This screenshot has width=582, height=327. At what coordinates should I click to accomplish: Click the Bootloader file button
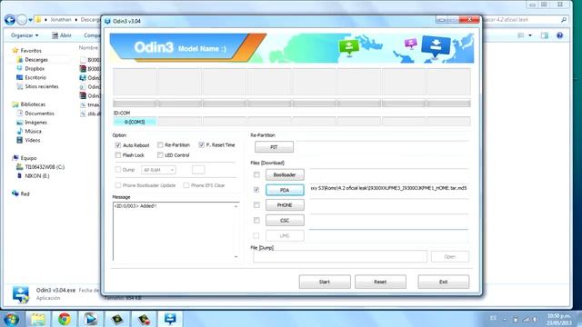285,174
